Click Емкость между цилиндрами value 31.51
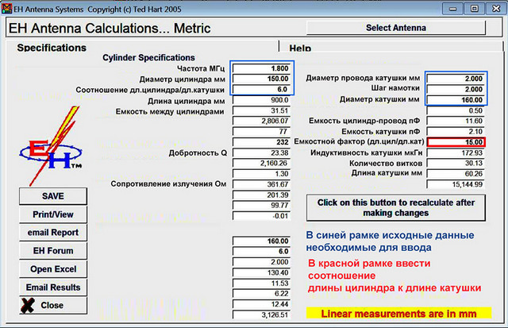This screenshot has height=328, width=508. point(261,110)
